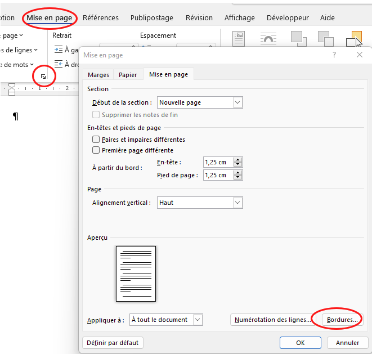Click the help question mark in dialog
The height and width of the screenshot is (354, 372).
[x=334, y=55]
